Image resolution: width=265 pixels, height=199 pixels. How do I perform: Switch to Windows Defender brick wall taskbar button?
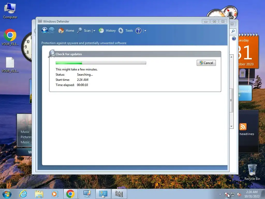click(x=119, y=194)
